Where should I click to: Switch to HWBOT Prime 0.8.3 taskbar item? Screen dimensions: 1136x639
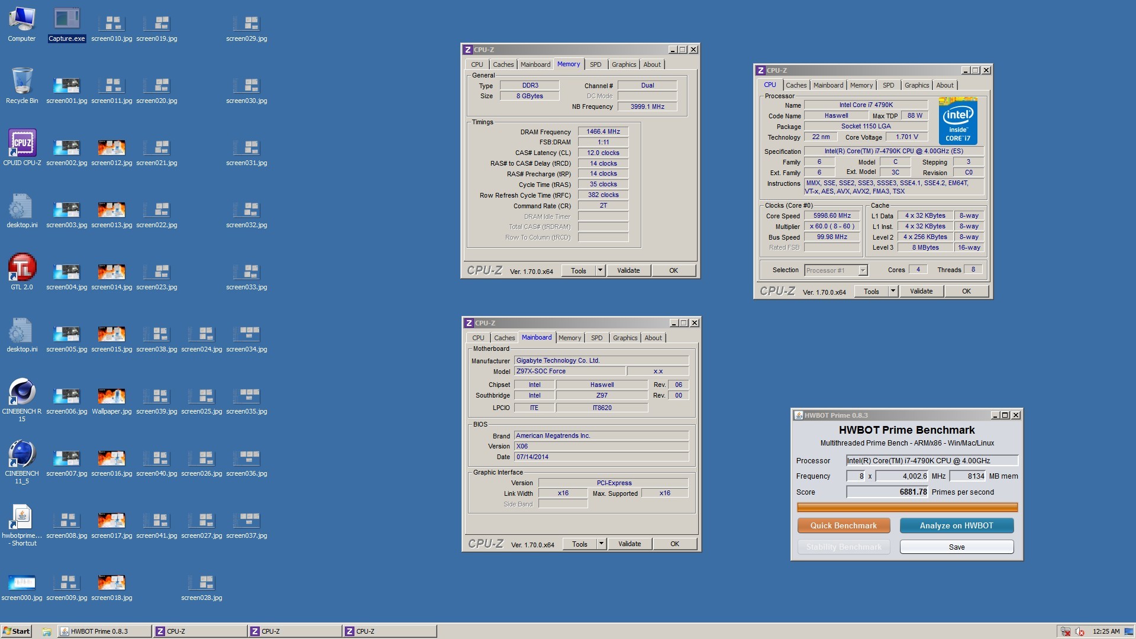click(104, 631)
